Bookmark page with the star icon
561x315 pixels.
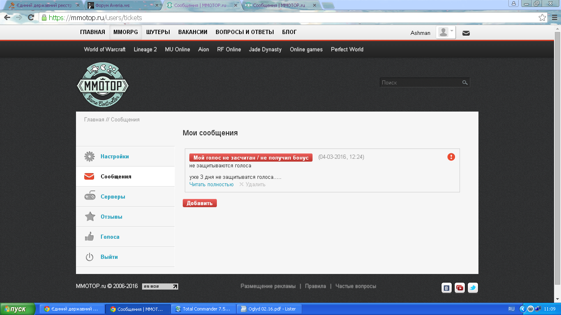click(x=542, y=18)
